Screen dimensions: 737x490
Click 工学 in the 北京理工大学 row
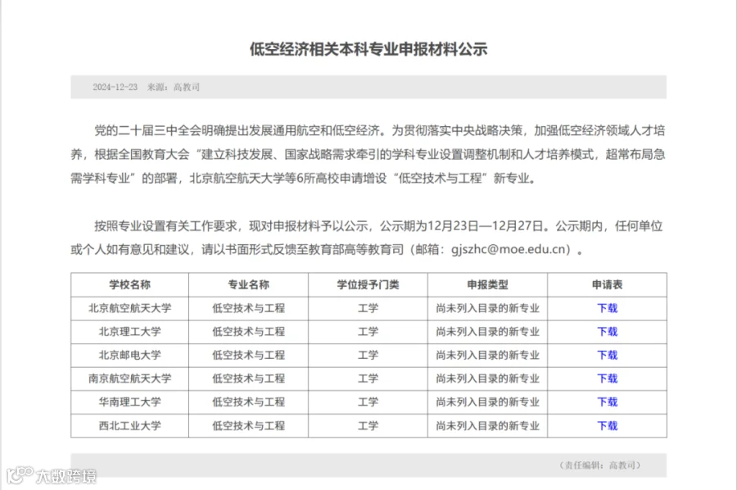[368, 332]
